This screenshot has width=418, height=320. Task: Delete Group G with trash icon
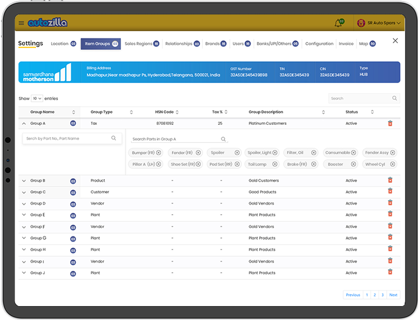(390, 237)
